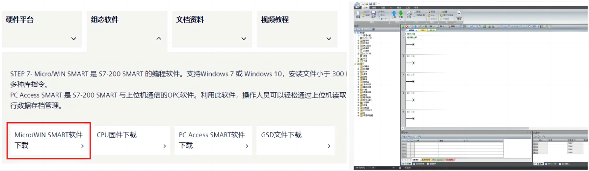
Task: Expand the 程序块 tree node
Action: click(359, 40)
